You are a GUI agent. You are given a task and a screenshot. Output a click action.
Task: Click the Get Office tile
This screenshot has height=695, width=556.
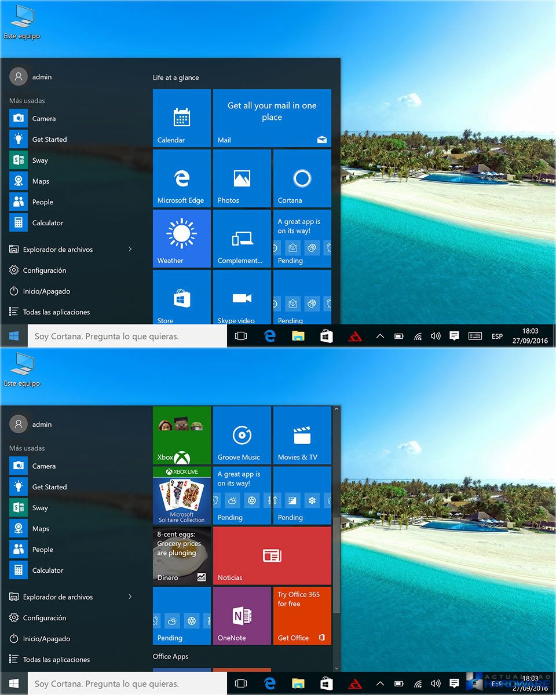[x=302, y=616]
